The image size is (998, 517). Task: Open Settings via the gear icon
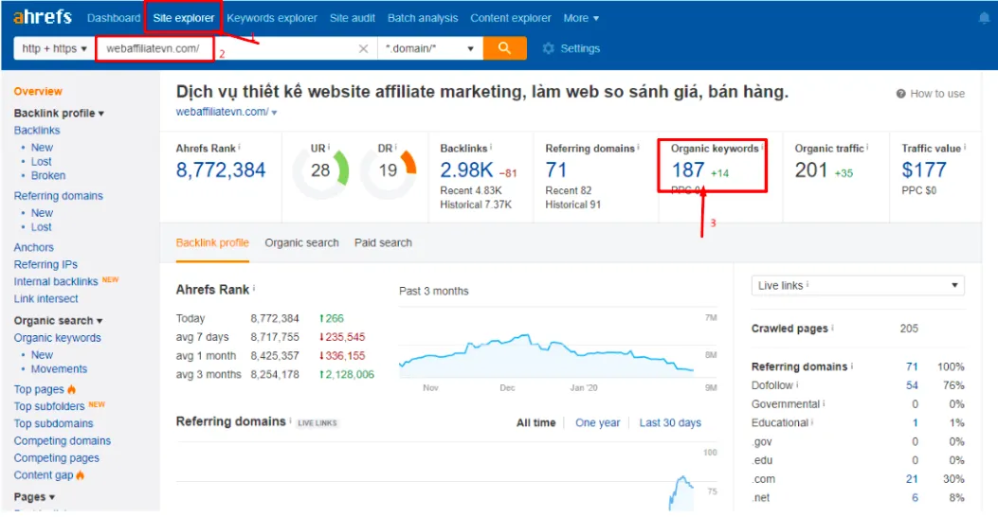click(x=548, y=48)
